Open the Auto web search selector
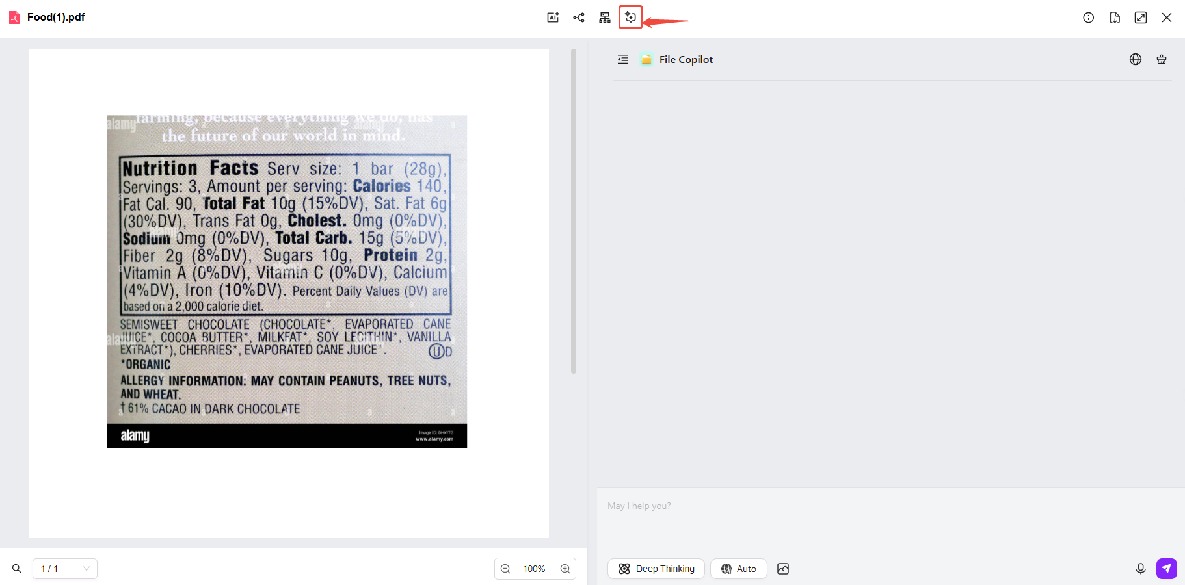Viewport: 1185px width, 585px height. click(x=739, y=569)
